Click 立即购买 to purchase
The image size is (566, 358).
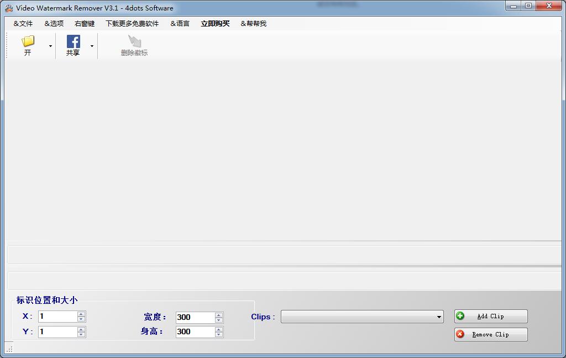(x=215, y=23)
